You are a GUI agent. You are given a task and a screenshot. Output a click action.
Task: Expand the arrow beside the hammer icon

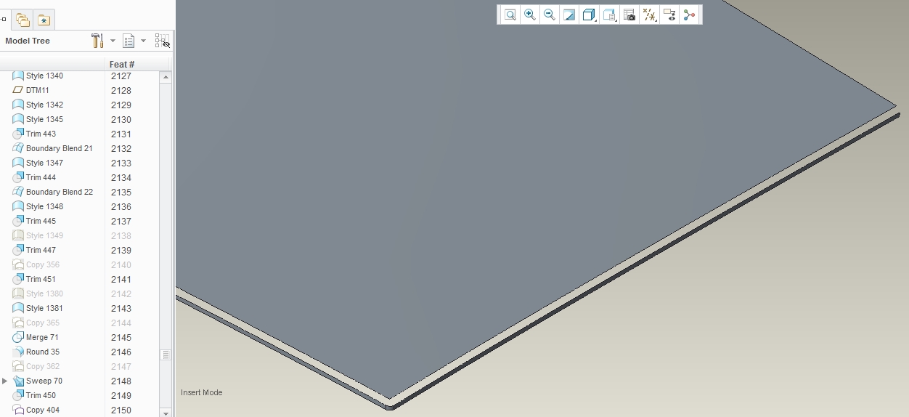tap(113, 41)
